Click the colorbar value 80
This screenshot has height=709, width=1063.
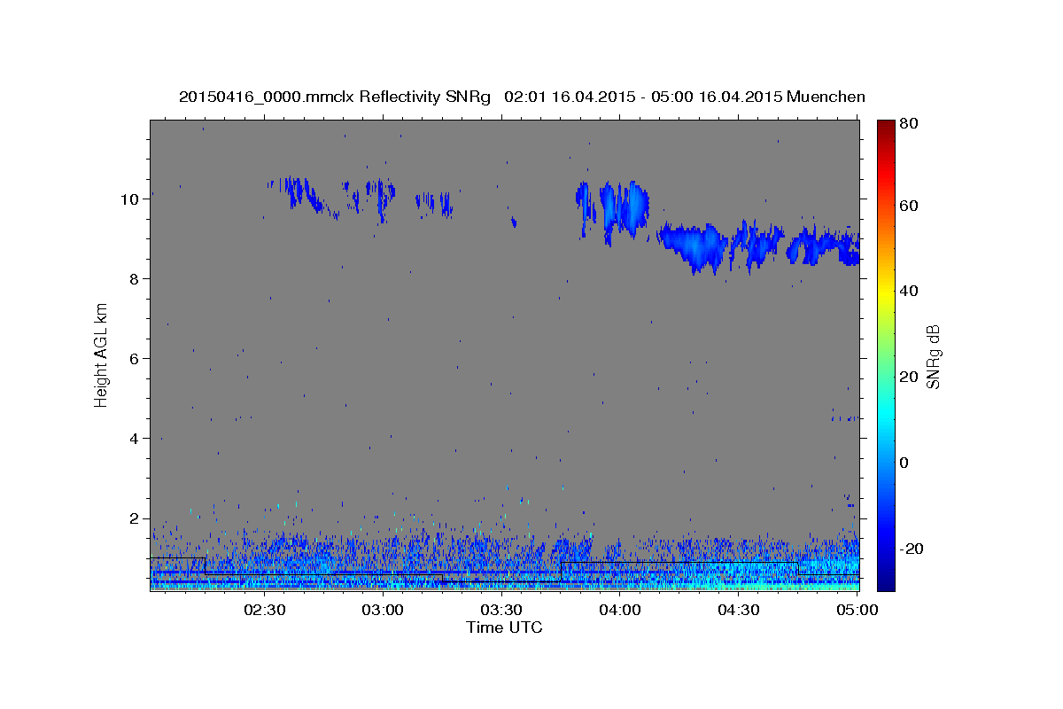pyautogui.click(x=908, y=123)
